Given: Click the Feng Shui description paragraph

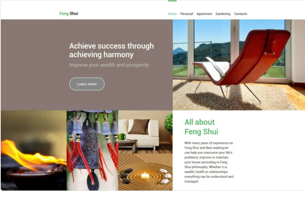Looking at the screenshot, I should click(x=209, y=162).
